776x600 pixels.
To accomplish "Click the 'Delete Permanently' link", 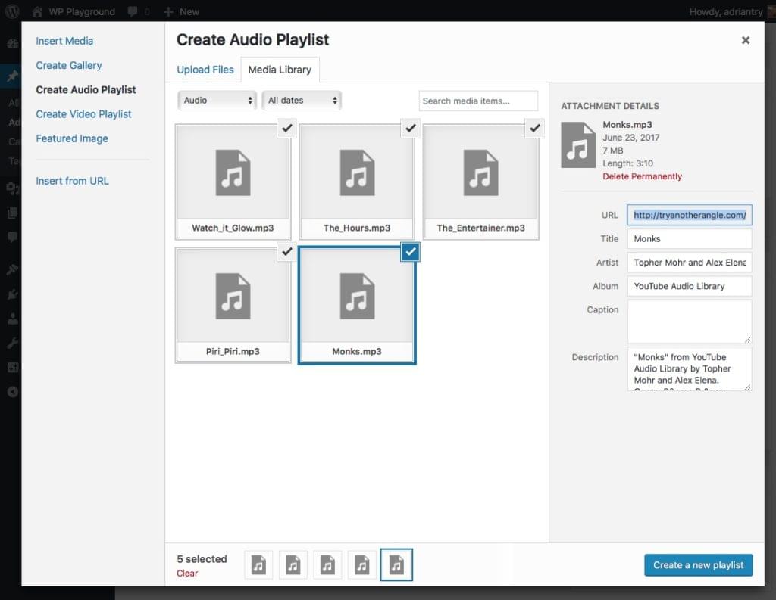I will 642,176.
